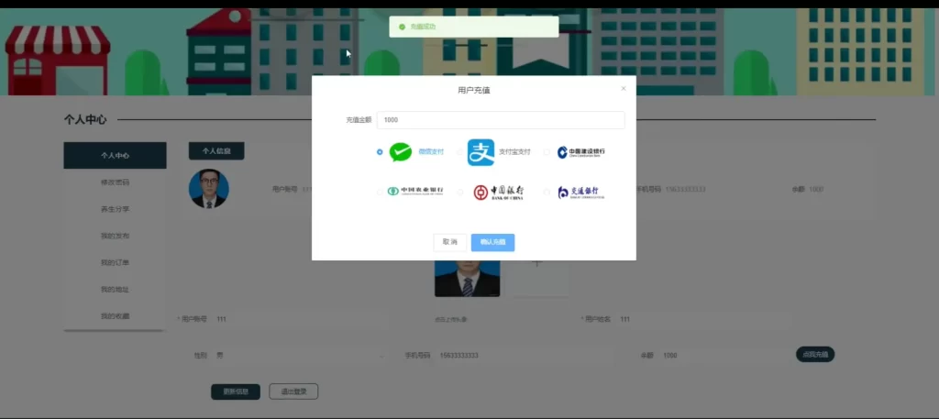
Task: Click the 更新信息 update button
Action: coord(236,392)
